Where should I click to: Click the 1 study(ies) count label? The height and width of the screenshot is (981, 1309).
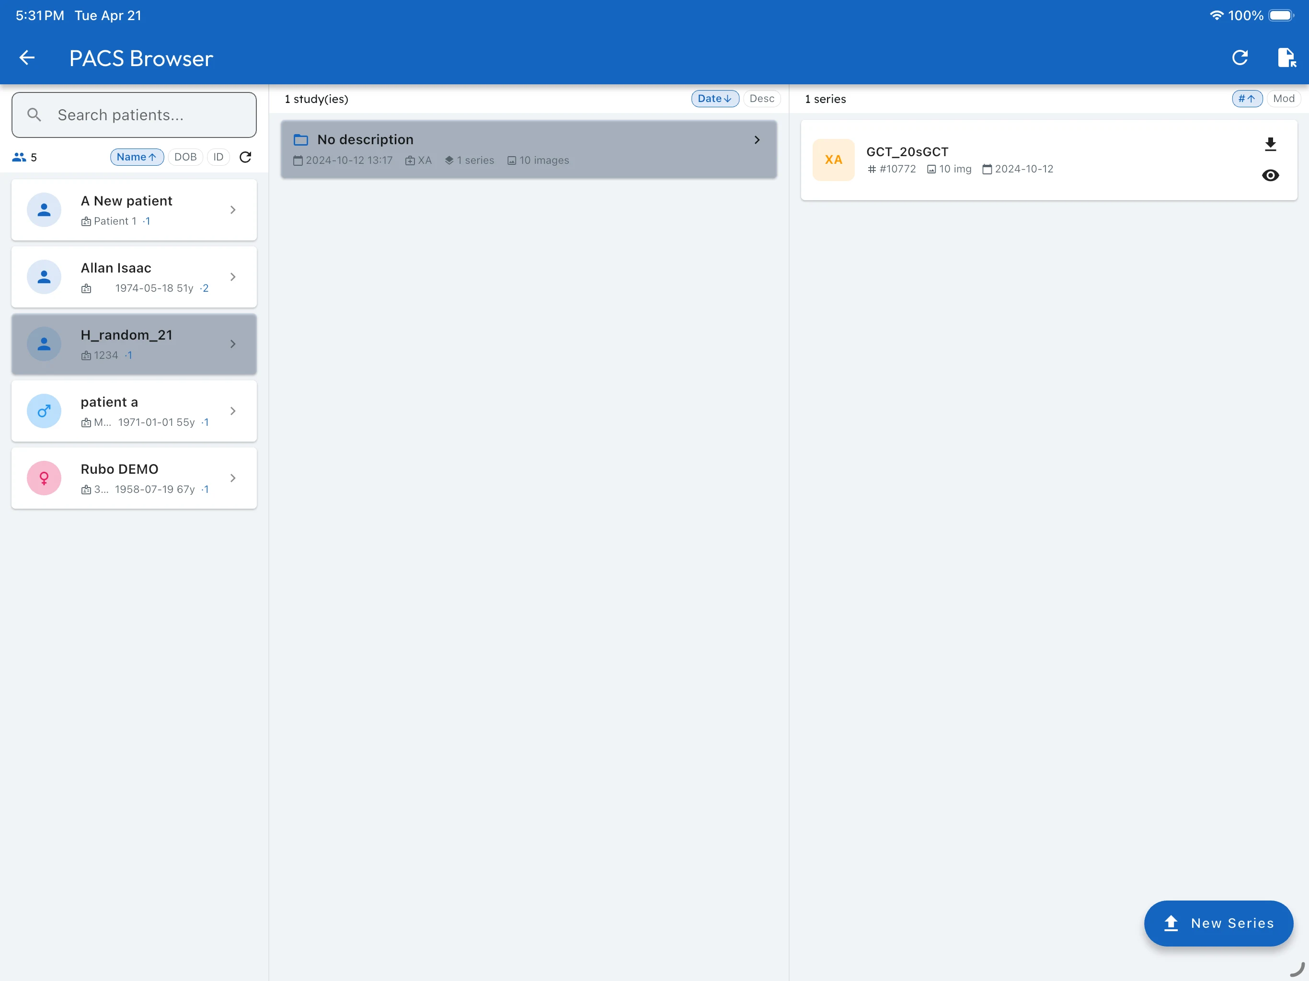tap(317, 99)
